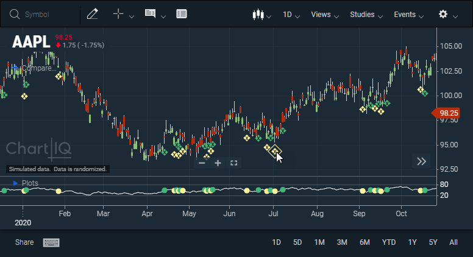Jump to latest data with double-arrow
The image size is (473, 257).
(421, 161)
